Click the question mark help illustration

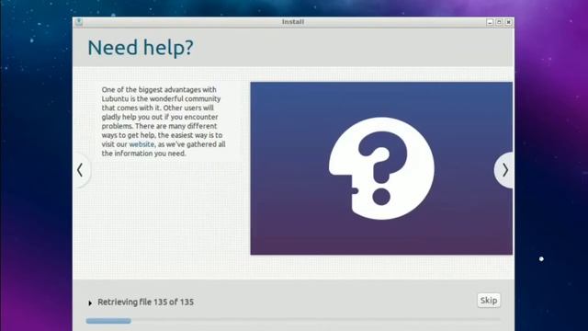(381, 168)
